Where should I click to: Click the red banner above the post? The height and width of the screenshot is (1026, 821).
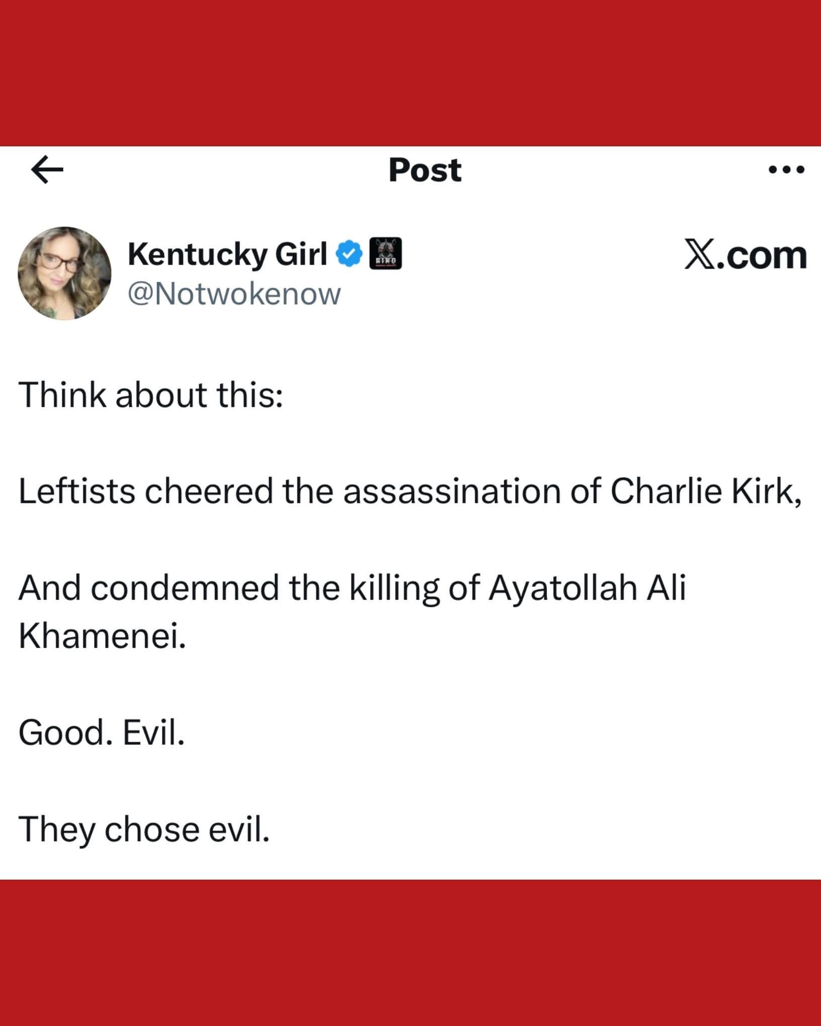[410, 73]
